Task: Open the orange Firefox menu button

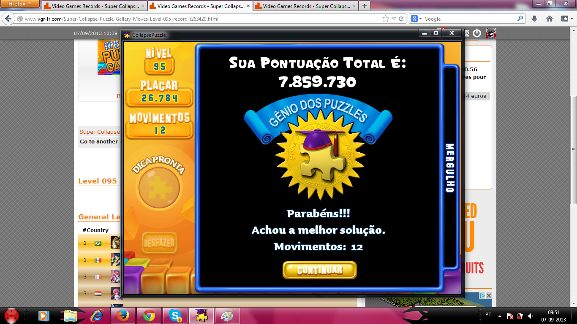Action: pos(20,4)
